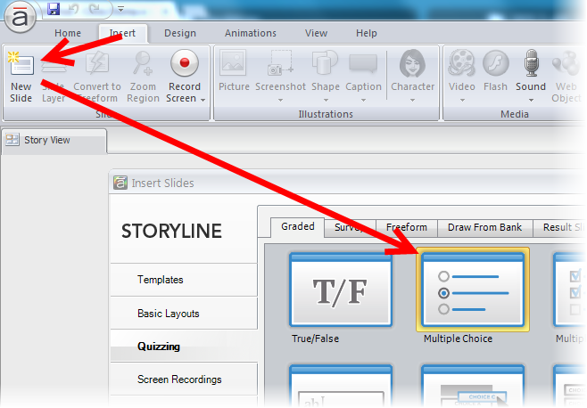Click the Record Screen button
This screenshot has width=587, height=408.
click(x=185, y=69)
